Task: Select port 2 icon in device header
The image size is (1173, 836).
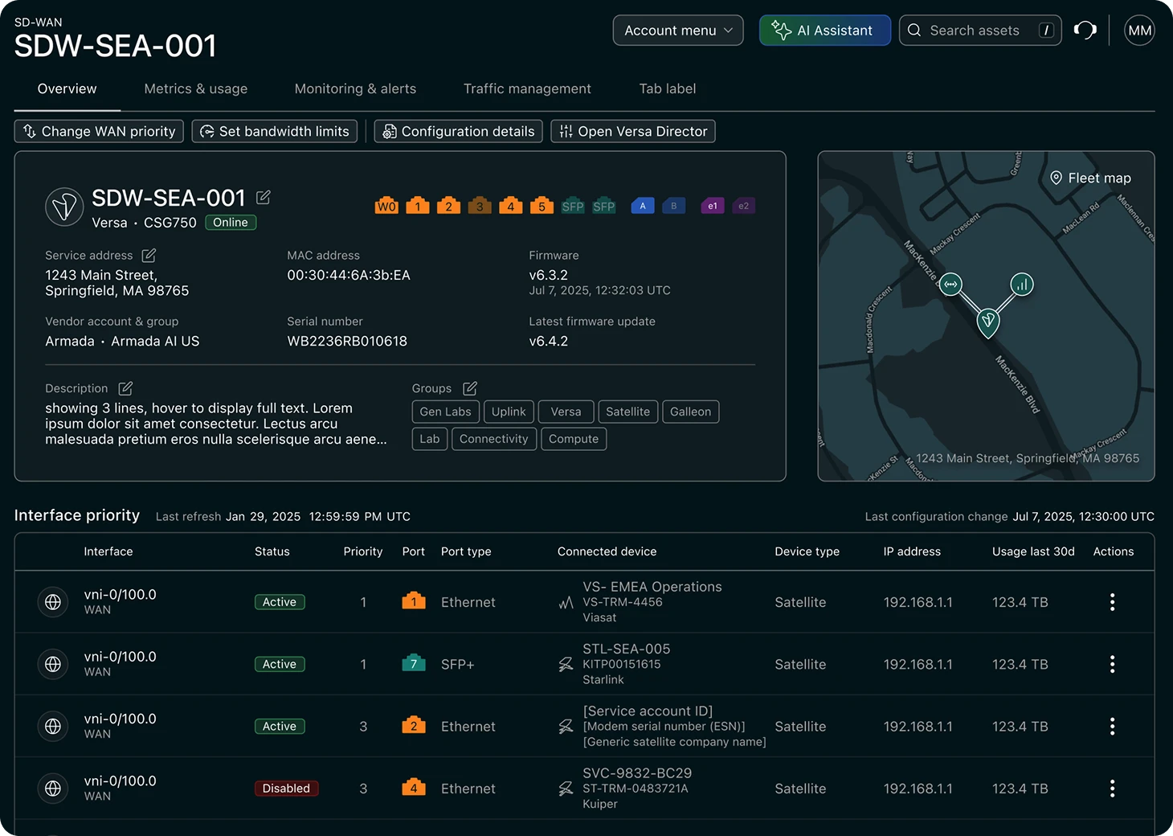Action: tap(448, 206)
